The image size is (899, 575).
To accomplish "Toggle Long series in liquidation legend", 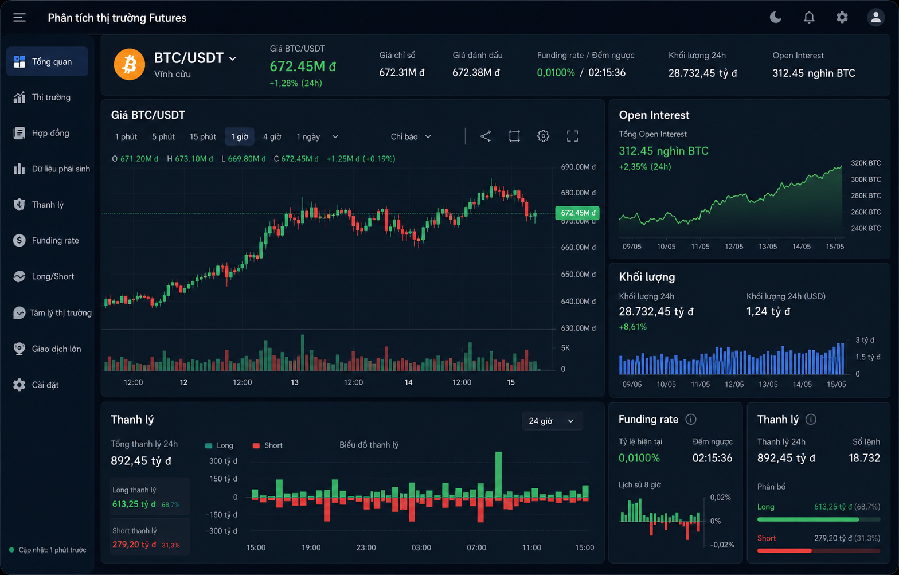I will tap(220, 445).
